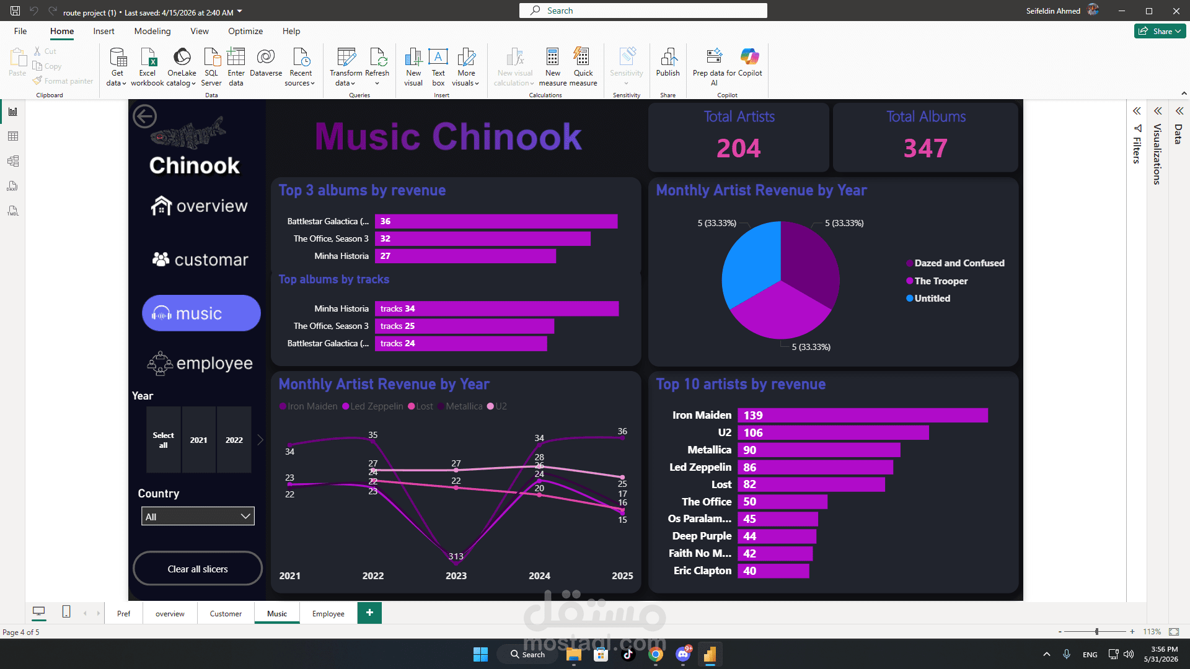Click the Iron Maiden revenue bar
Image resolution: width=1190 pixels, height=669 pixels.
[863, 415]
